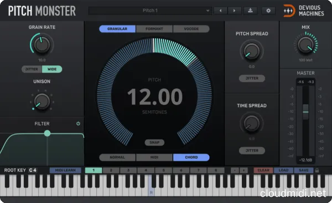Select chord slot 6

tap(181, 170)
